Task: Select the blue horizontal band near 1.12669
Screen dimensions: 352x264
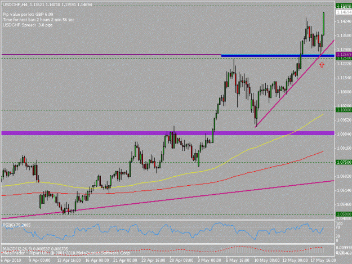Action: [x=278, y=55]
